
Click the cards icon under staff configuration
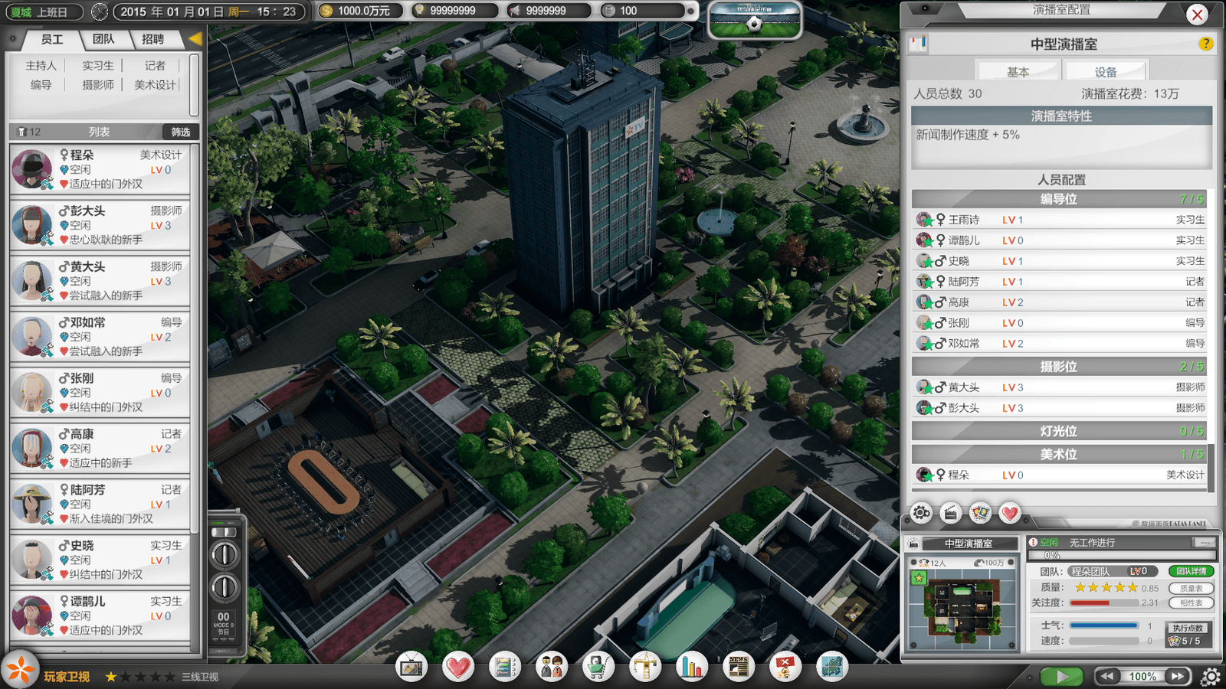(x=980, y=513)
